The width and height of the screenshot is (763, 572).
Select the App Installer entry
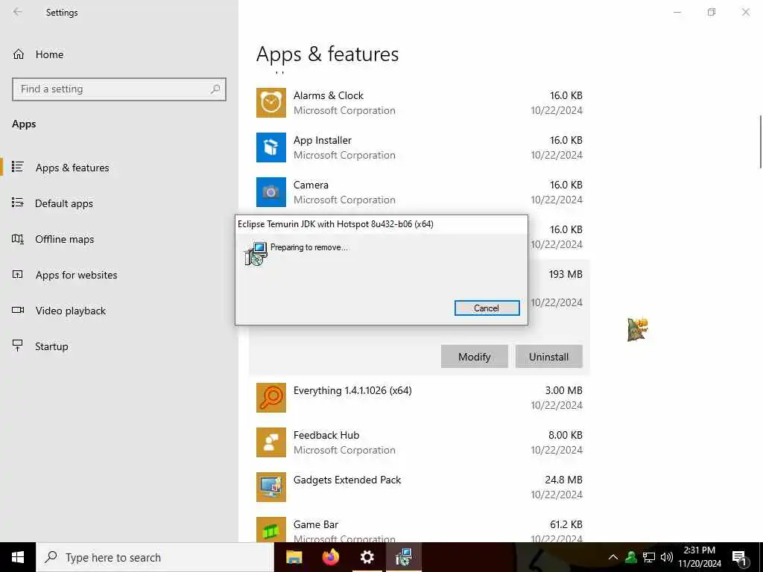point(419,147)
